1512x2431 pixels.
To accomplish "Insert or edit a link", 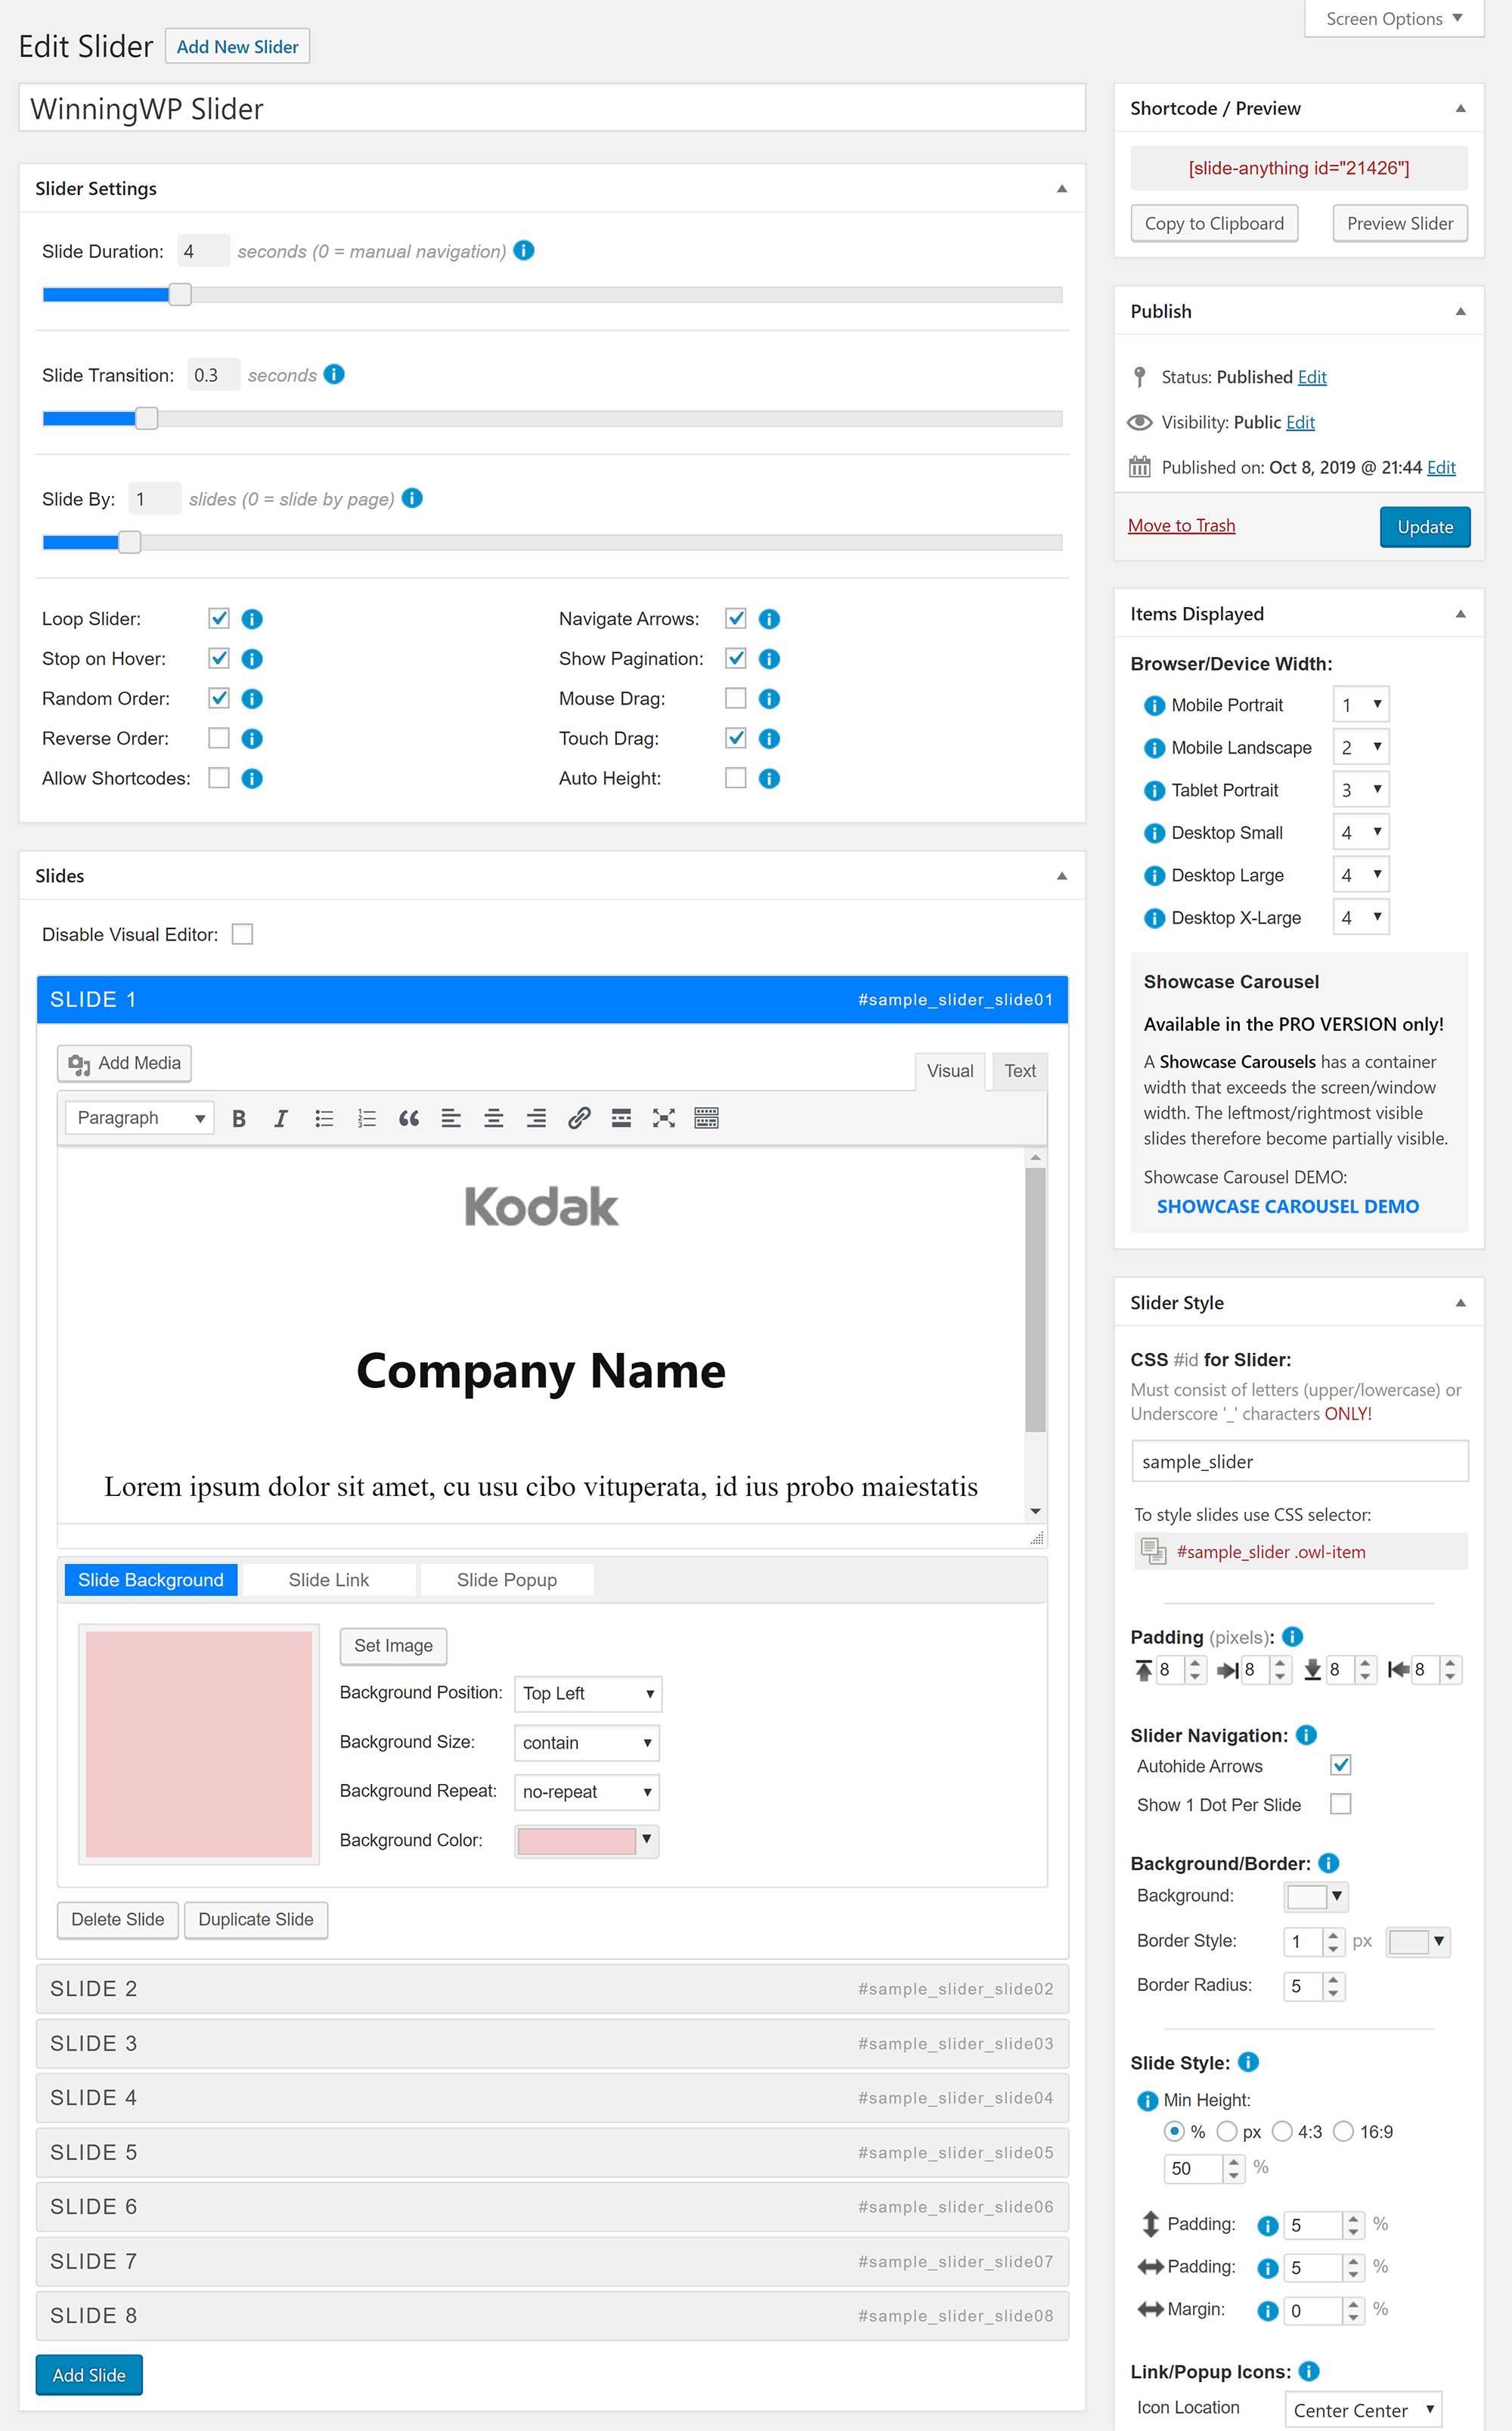I will tap(579, 1119).
